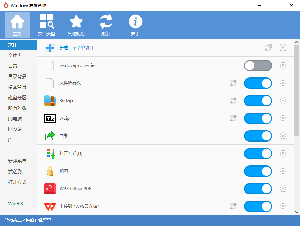The height and width of the screenshot is (226, 300).
Task: Click the 所有类型文件的右键菜单 status bar text
Action: coord(28,220)
